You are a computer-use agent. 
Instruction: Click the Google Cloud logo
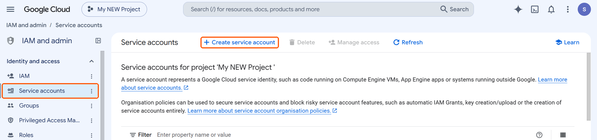[47, 9]
